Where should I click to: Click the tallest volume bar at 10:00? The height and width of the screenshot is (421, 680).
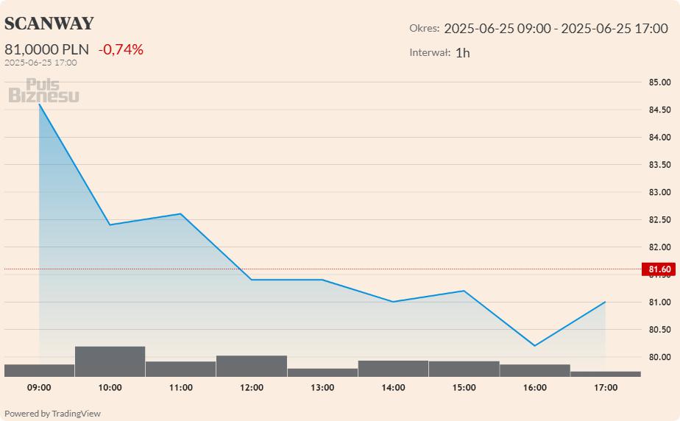pos(110,361)
